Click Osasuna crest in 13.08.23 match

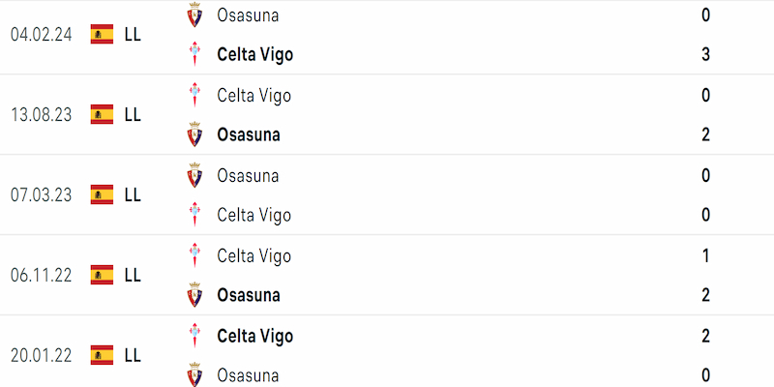click(195, 134)
